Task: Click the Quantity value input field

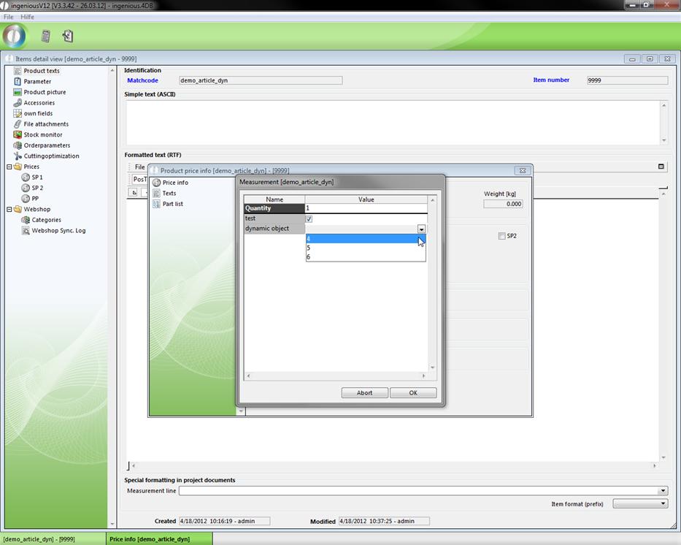Action: pyautogui.click(x=365, y=208)
